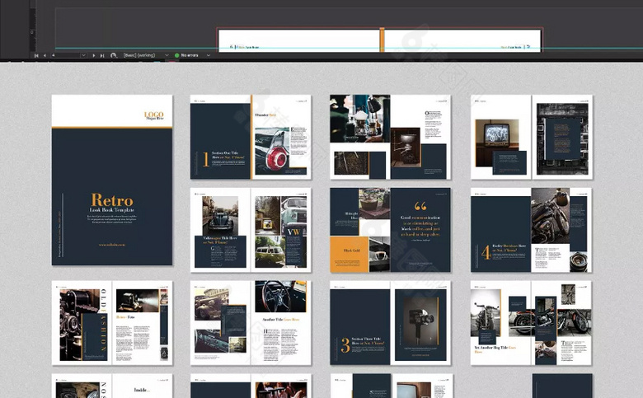The width and height of the screenshot is (643, 398).
Task: Select the vintage TV spread thumbnail
Action: click(532, 137)
